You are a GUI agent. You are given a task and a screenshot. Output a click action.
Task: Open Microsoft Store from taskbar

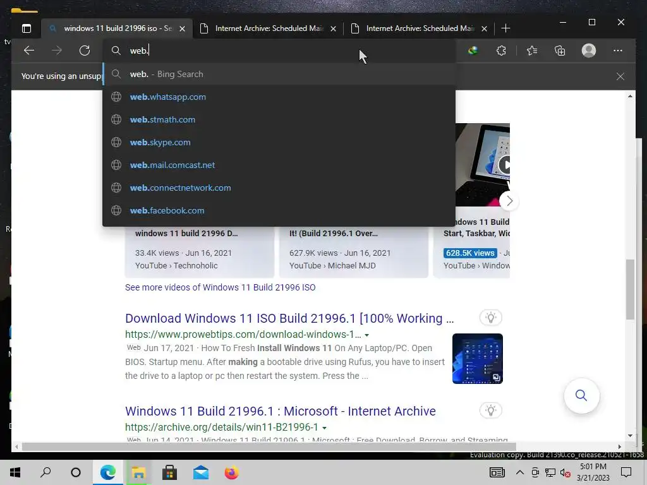pos(169,472)
